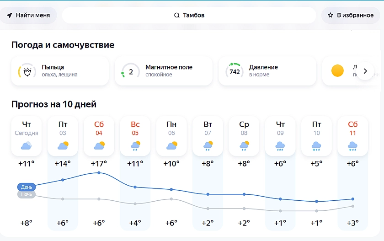Select the День temperature line label

(27, 187)
